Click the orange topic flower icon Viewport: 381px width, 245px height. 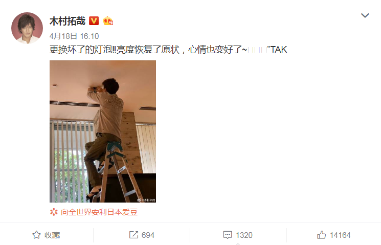(x=54, y=212)
